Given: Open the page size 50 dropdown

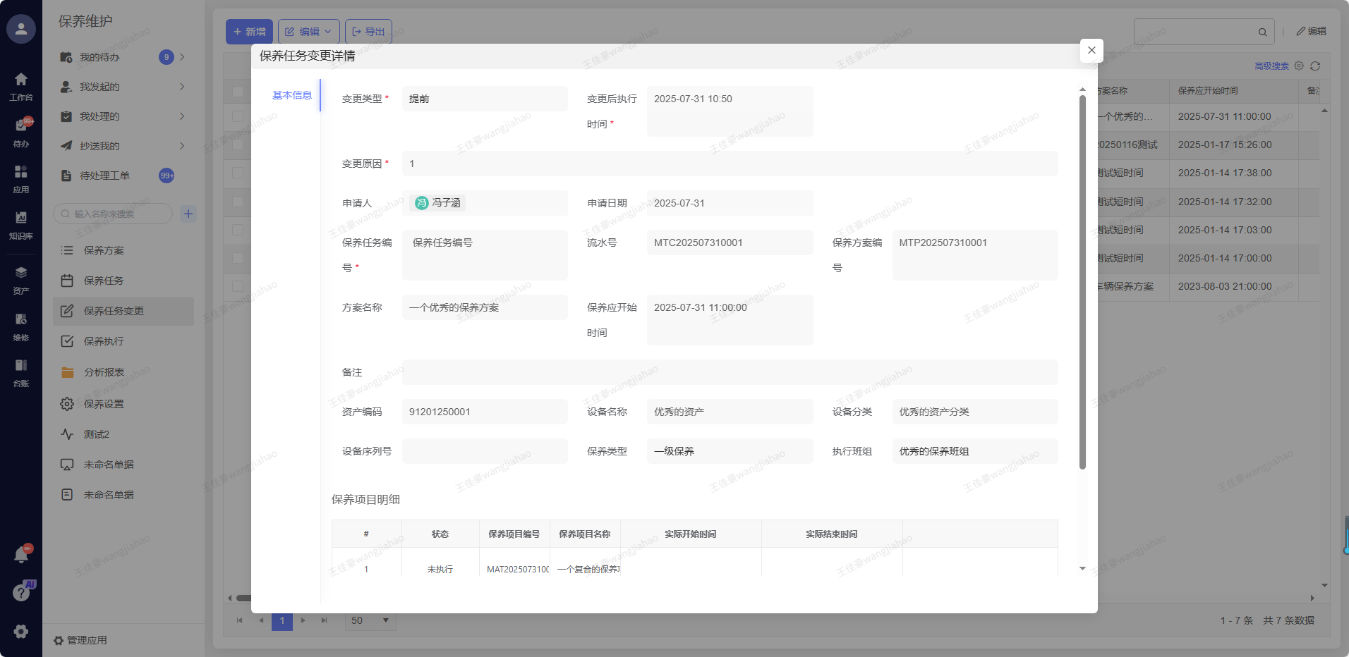Looking at the screenshot, I should (370, 620).
